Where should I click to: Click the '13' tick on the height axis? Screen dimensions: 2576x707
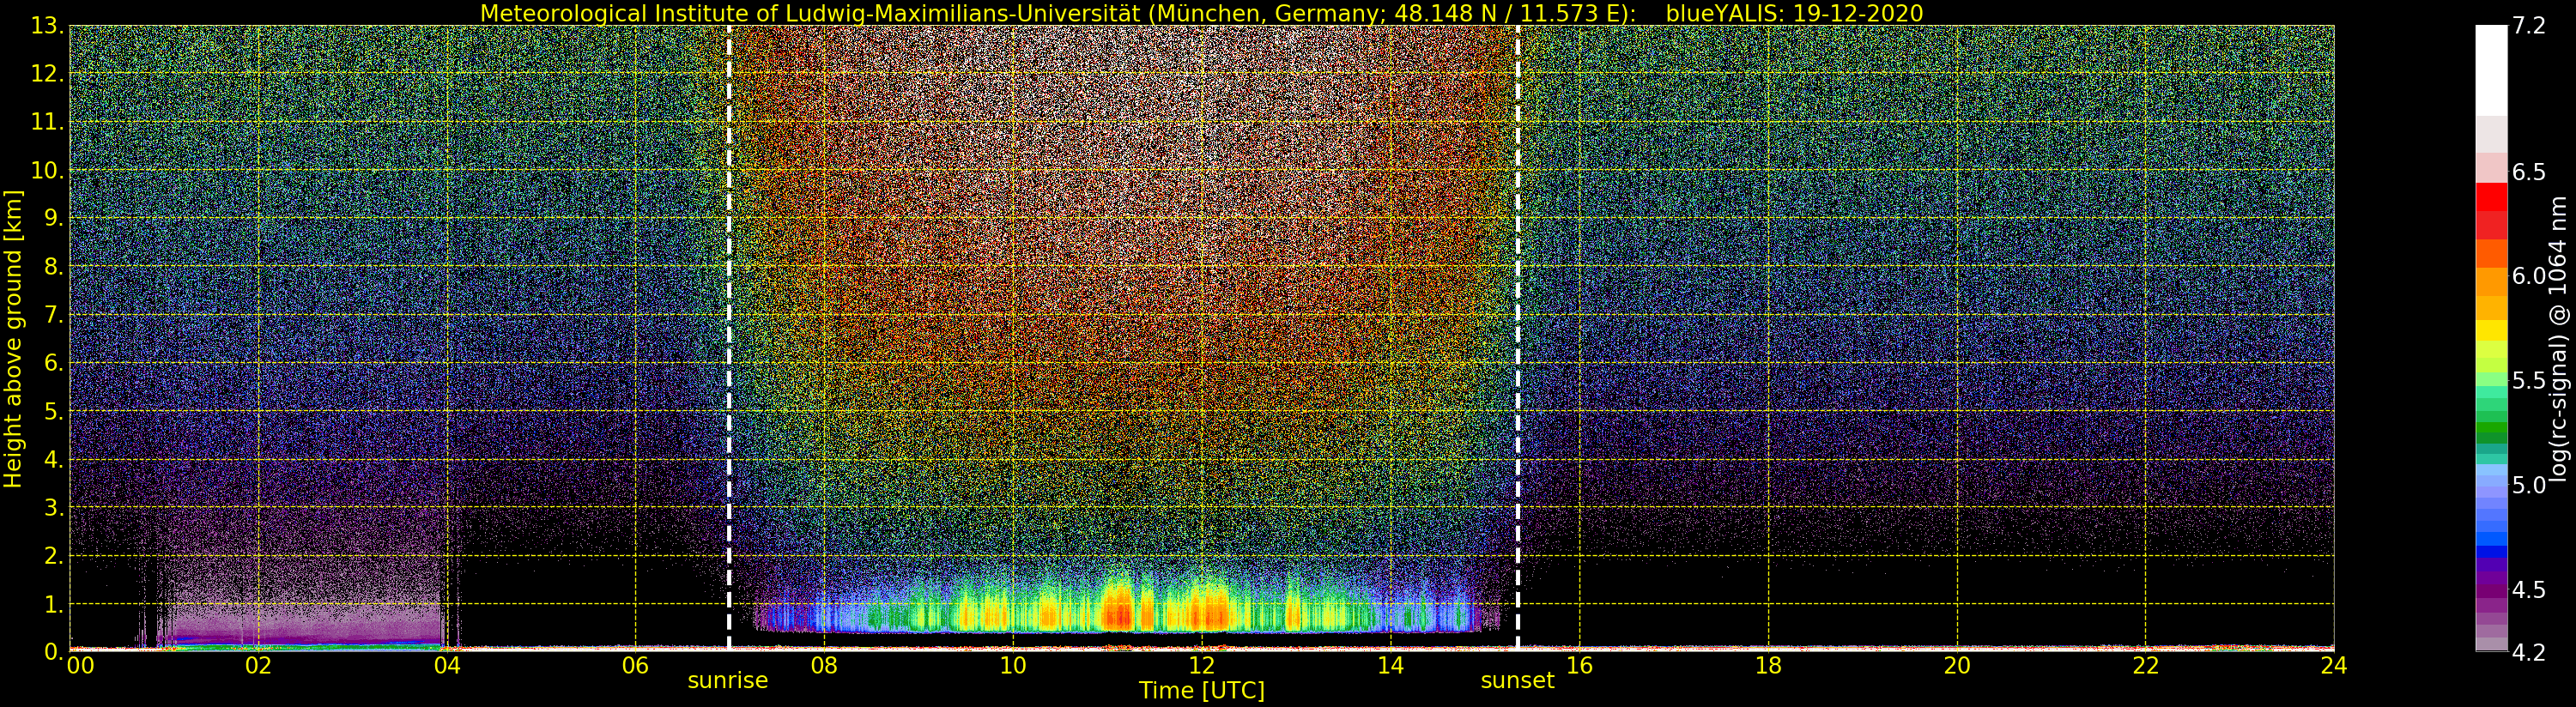(x=46, y=26)
